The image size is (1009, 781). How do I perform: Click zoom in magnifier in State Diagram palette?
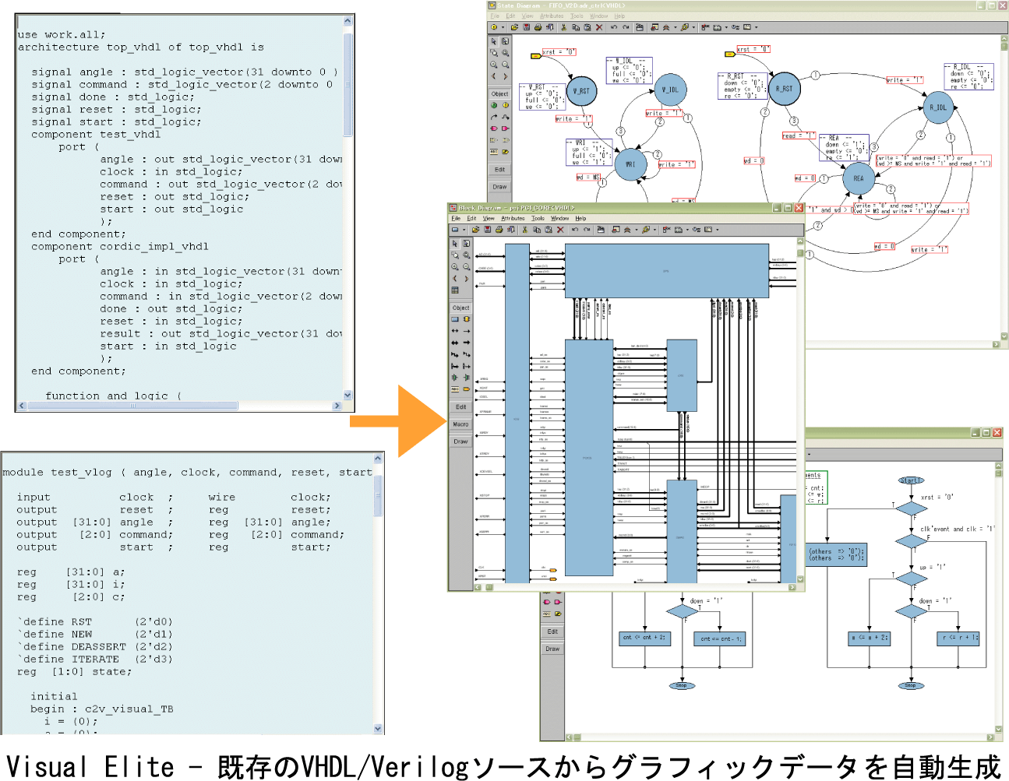494,65
